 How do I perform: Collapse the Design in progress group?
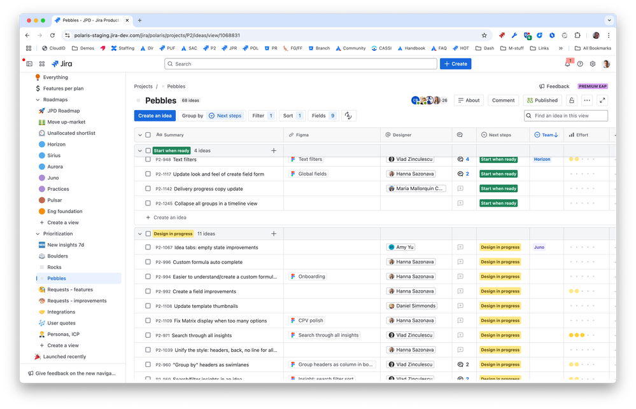pos(140,233)
